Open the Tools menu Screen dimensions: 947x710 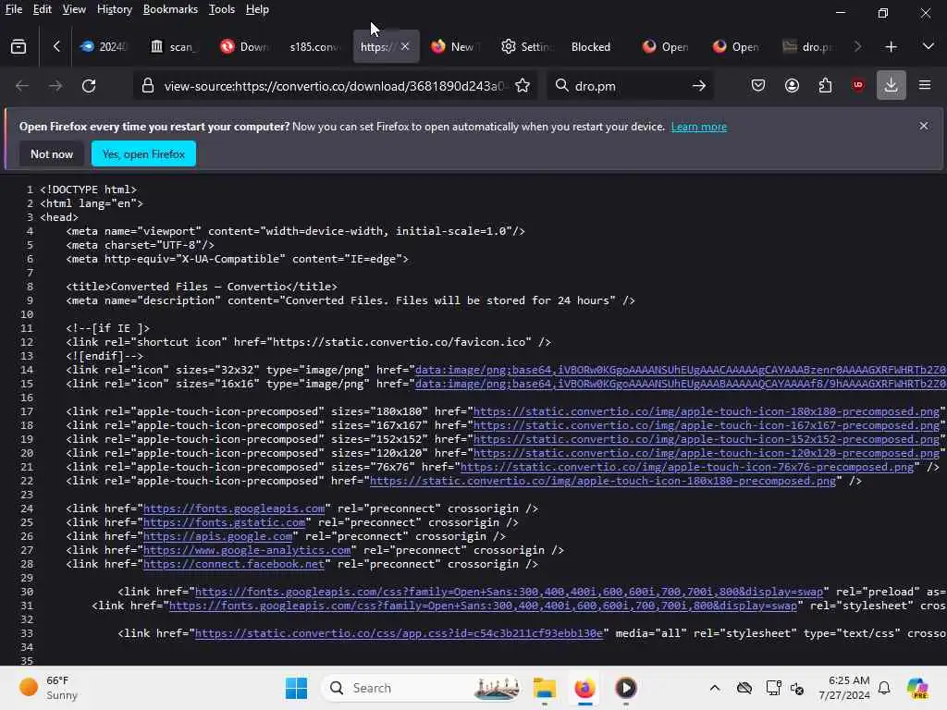[x=222, y=9]
